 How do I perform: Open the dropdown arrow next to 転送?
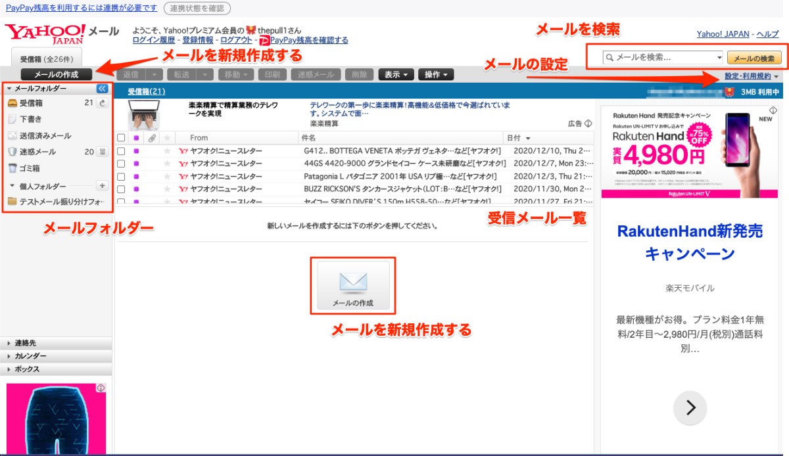206,75
